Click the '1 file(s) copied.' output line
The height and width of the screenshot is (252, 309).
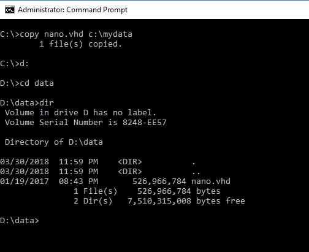click(80, 44)
